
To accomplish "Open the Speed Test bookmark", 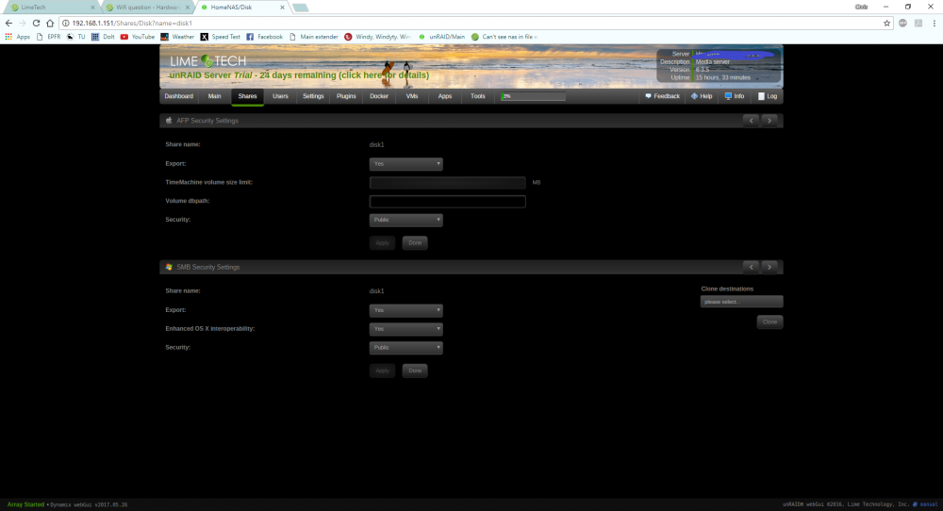I will 220,37.
